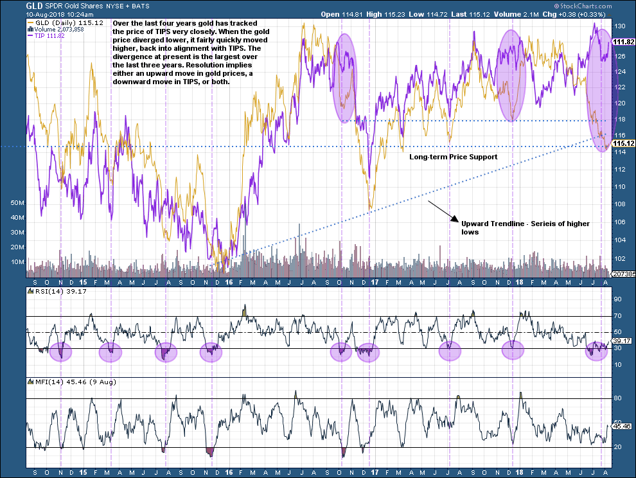Click the 'Long-term Price Support' annotation
This screenshot has height=478, width=636.
coord(453,157)
